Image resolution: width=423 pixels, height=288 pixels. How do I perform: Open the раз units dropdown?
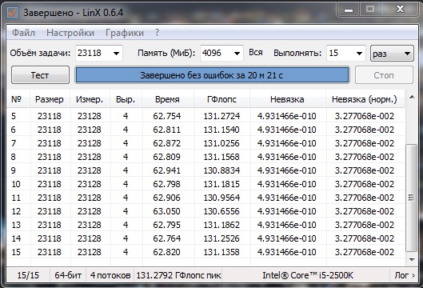[x=392, y=53]
